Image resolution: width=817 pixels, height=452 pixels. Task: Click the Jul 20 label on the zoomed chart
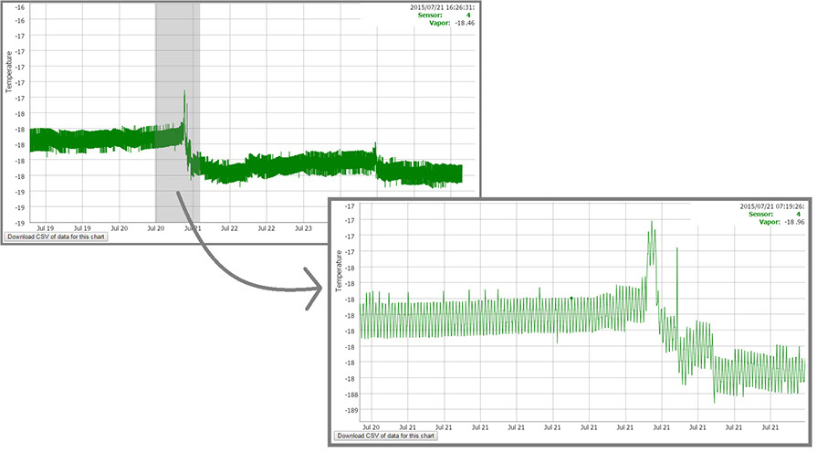tap(372, 426)
